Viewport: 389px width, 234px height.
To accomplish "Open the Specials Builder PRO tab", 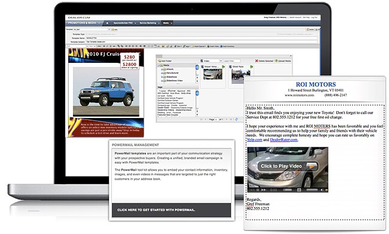I will coord(124,23).
